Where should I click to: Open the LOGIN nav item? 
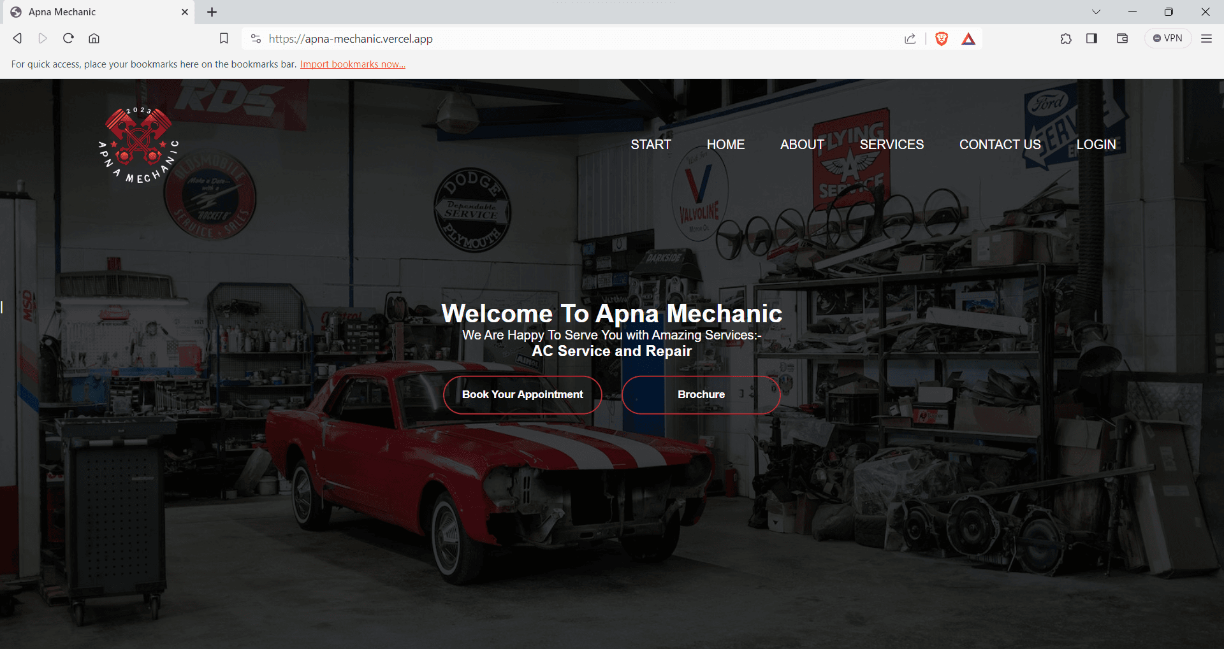pyautogui.click(x=1096, y=145)
